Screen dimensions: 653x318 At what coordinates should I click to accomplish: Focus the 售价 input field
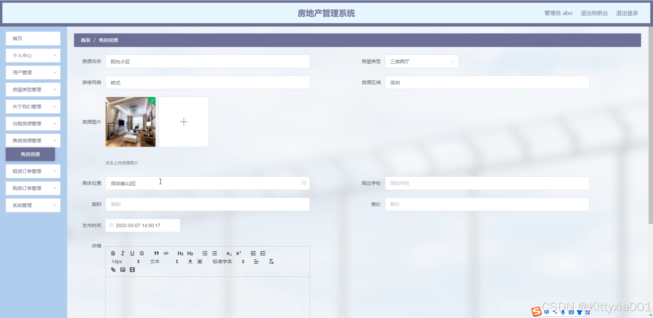pos(487,204)
